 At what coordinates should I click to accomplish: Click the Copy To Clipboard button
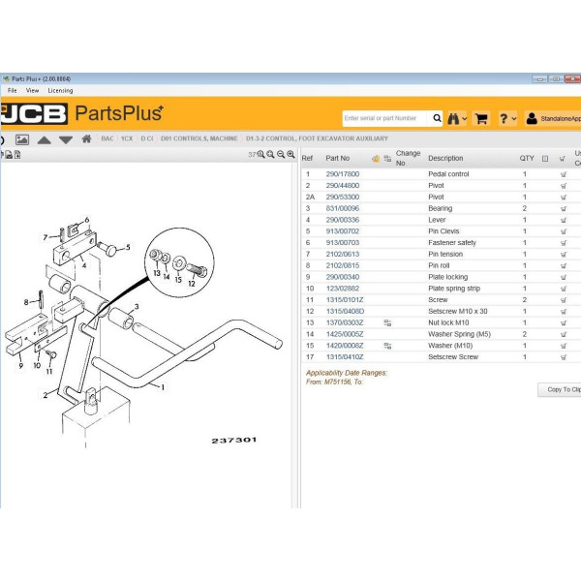(x=560, y=389)
